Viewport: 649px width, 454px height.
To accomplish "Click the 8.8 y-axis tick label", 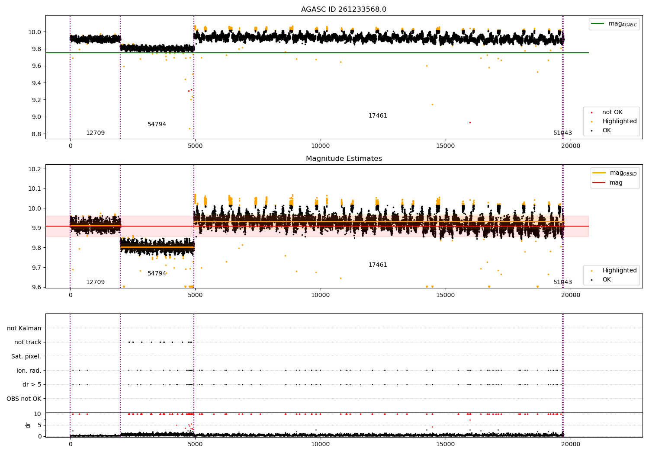I will (x=36, y=134).
